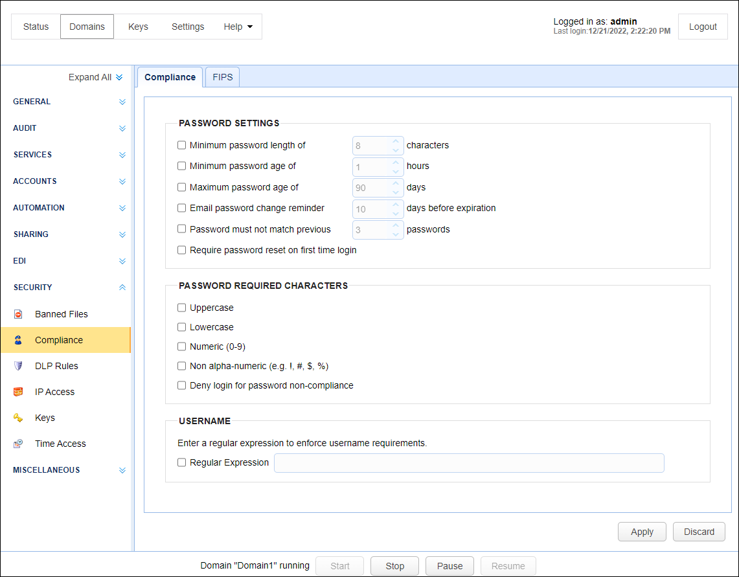Select Banned Files in the sidebar
This screenshot has width=739, height=577.
65,315
